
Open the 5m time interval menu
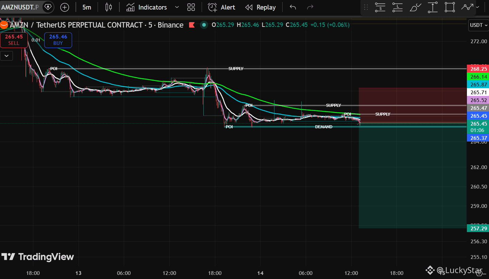(x=87, y=7)
